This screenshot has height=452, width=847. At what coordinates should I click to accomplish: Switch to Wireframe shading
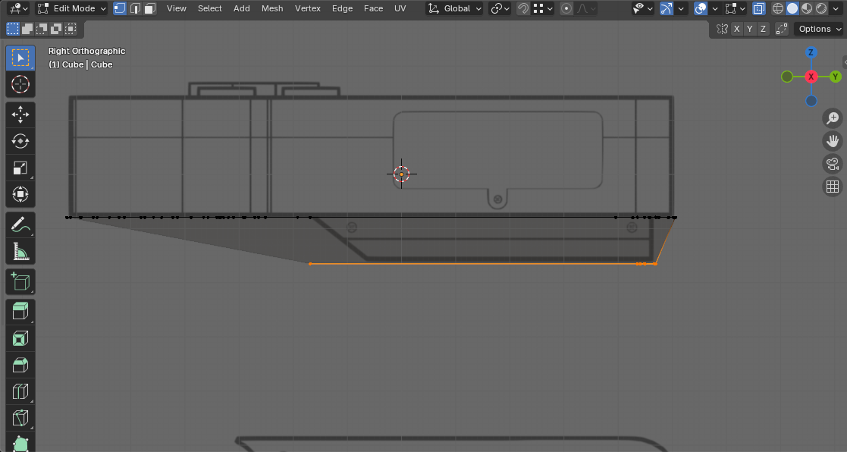click(x=778, y=8)
